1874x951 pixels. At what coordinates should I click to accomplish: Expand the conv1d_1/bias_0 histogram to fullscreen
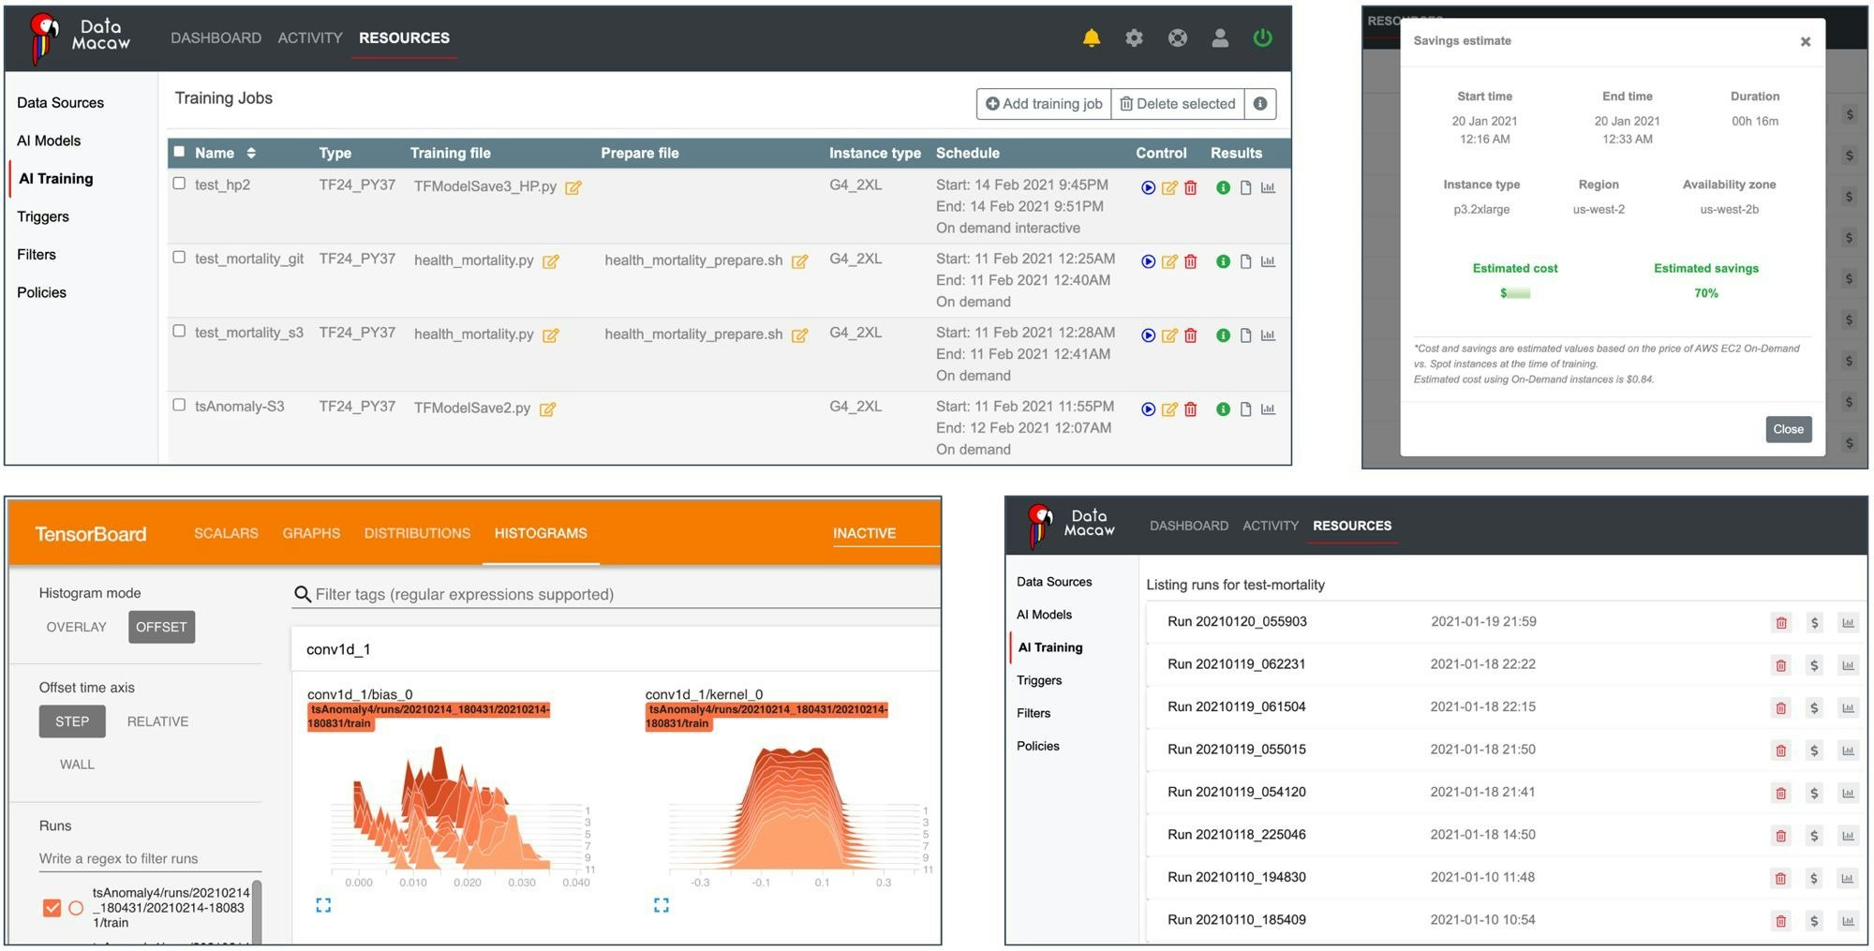(x=323, y=905)
